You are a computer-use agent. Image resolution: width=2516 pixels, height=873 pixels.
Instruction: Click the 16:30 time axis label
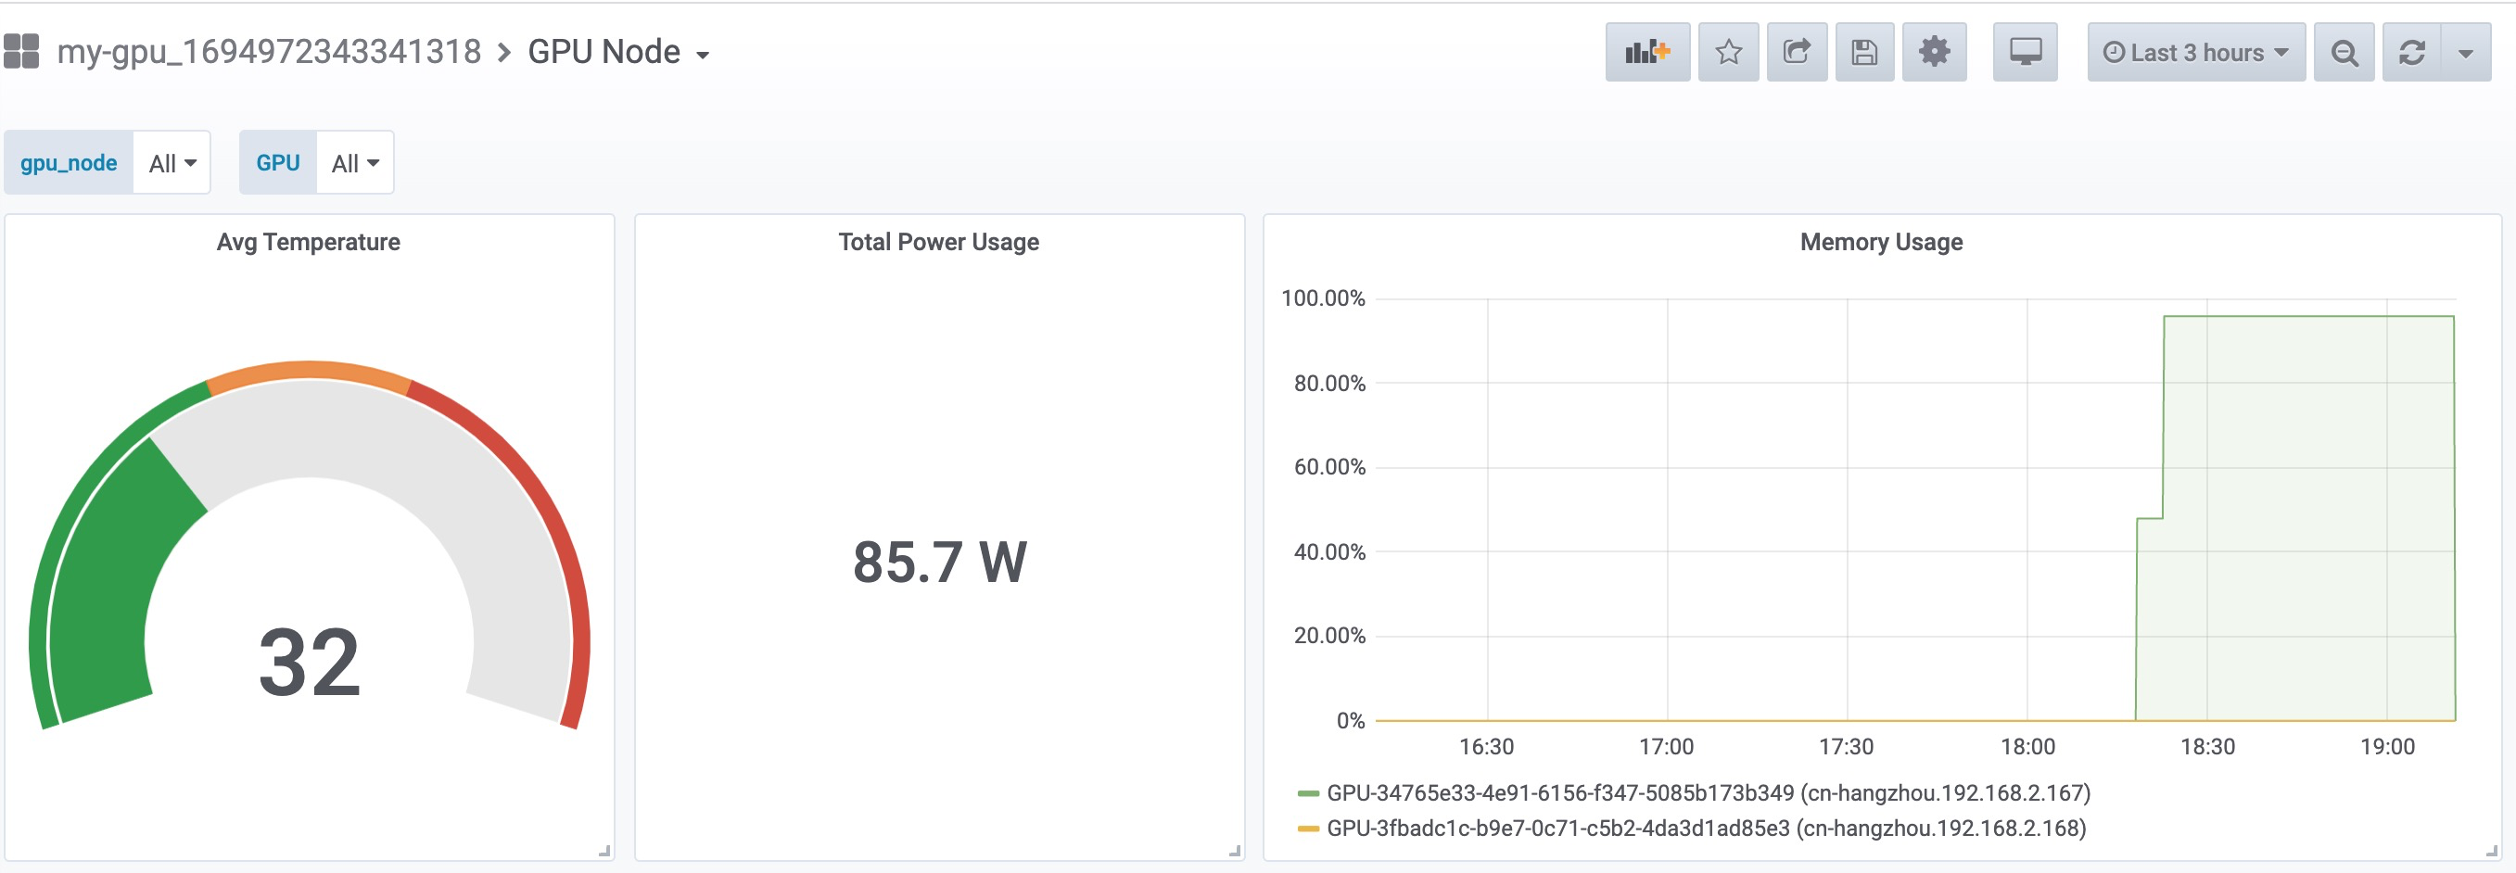(x=1487, y=747)
